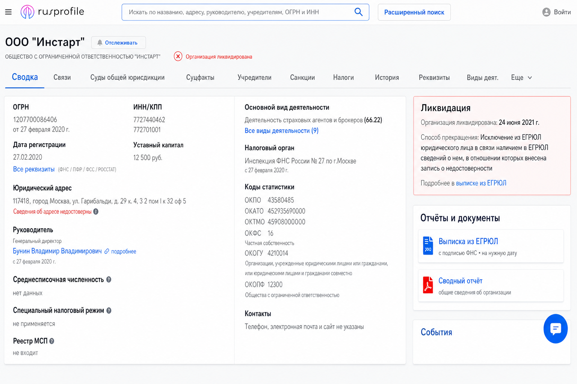
Task: Click the ОКОГУ code 4210014
Action: (x=278, y=253)
